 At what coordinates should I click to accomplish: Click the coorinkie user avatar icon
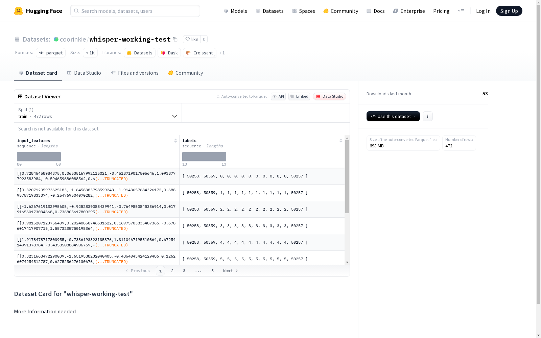click(x=56, y=39)
